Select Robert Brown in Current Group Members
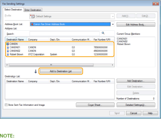The width and height of the screenshot is (161, 139). click(x=124, y=44)
